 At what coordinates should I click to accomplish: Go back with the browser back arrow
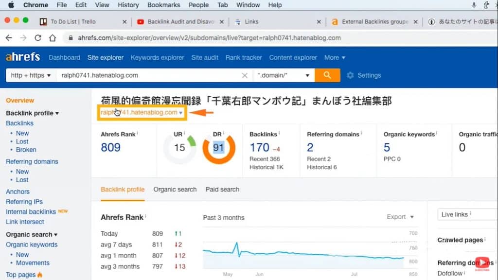tap(9, 38)
